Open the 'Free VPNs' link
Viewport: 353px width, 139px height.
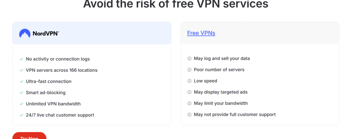pos(201,33)
